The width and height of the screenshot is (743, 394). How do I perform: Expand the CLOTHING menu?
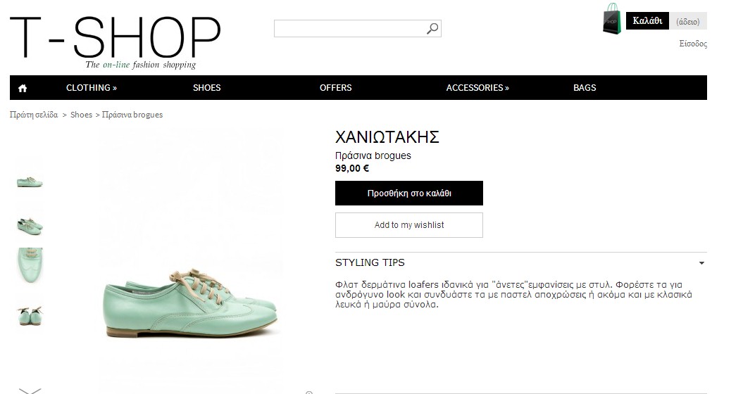pos(92,88)
